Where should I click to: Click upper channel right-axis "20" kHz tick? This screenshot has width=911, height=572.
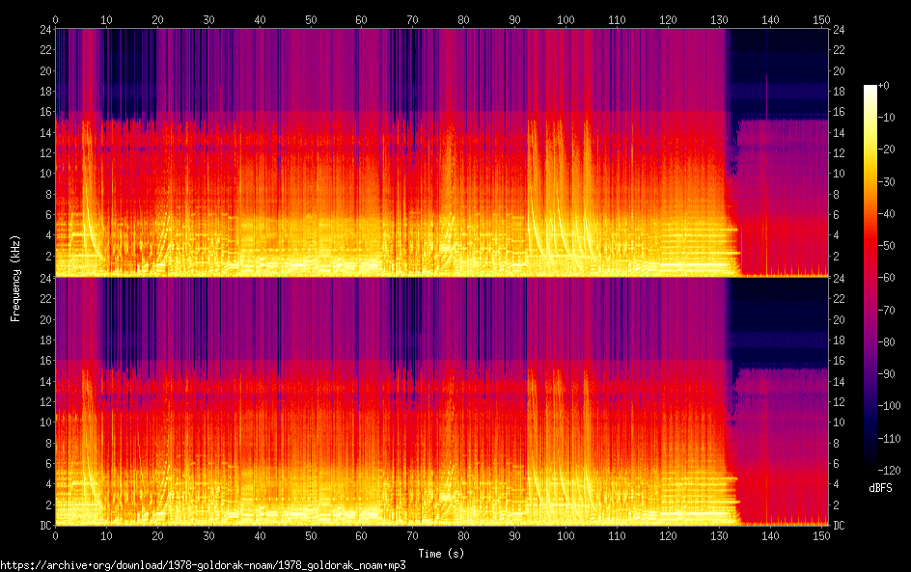coord(839,70)
